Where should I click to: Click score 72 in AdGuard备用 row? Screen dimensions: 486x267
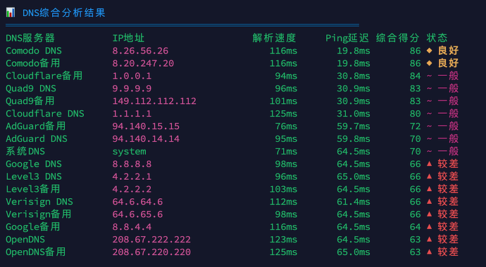click(x=416, y=126)
